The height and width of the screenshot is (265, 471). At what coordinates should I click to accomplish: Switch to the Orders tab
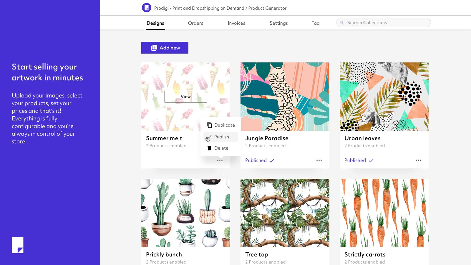(x=195, y=23)
